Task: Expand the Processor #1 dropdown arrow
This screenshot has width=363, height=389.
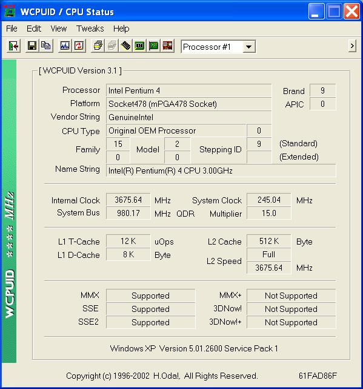Action: click(x=248, y=47)
